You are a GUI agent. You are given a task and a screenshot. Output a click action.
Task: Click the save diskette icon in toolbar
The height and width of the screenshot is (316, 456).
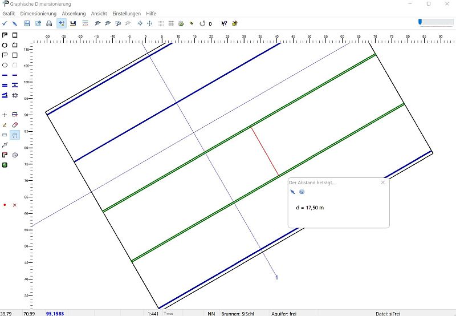click(x=27, y=23)
